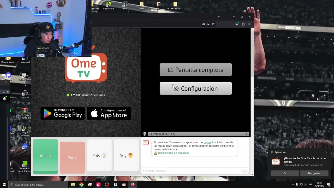Click the '425.005 usuarios en línea' counter text
The image size is (334, 188).
(88, 95)
